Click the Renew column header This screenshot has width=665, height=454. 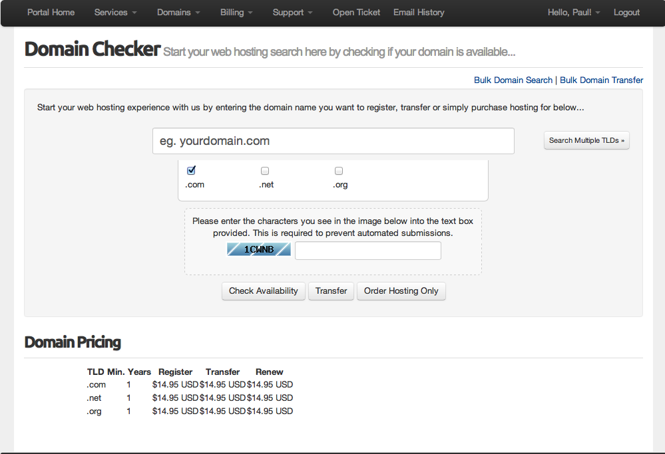tap(270, 372)
